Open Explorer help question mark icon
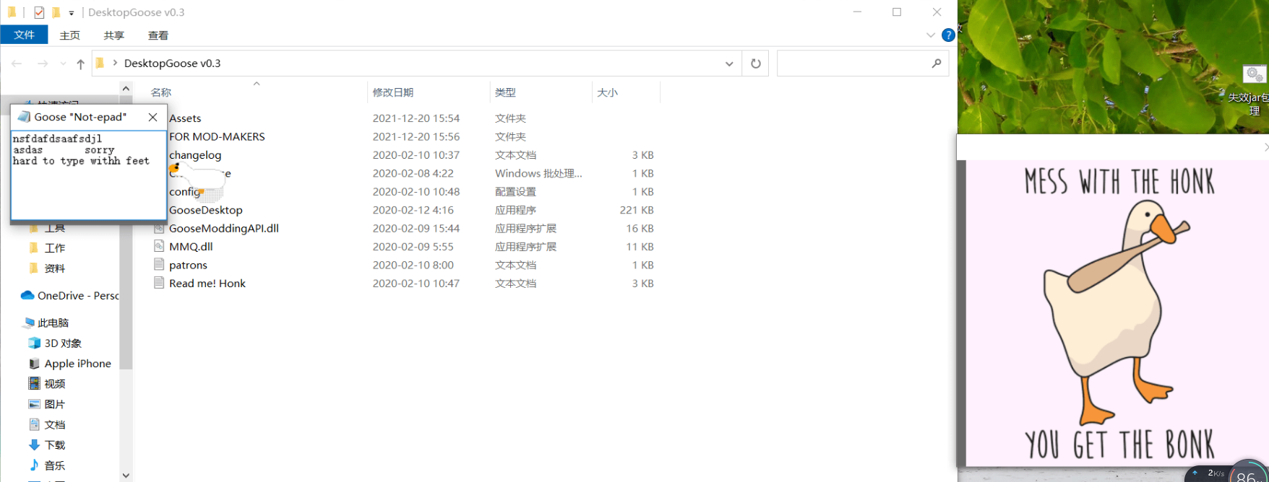The image size is (1269, 482). pyautogui.click(x=948, y=35)
